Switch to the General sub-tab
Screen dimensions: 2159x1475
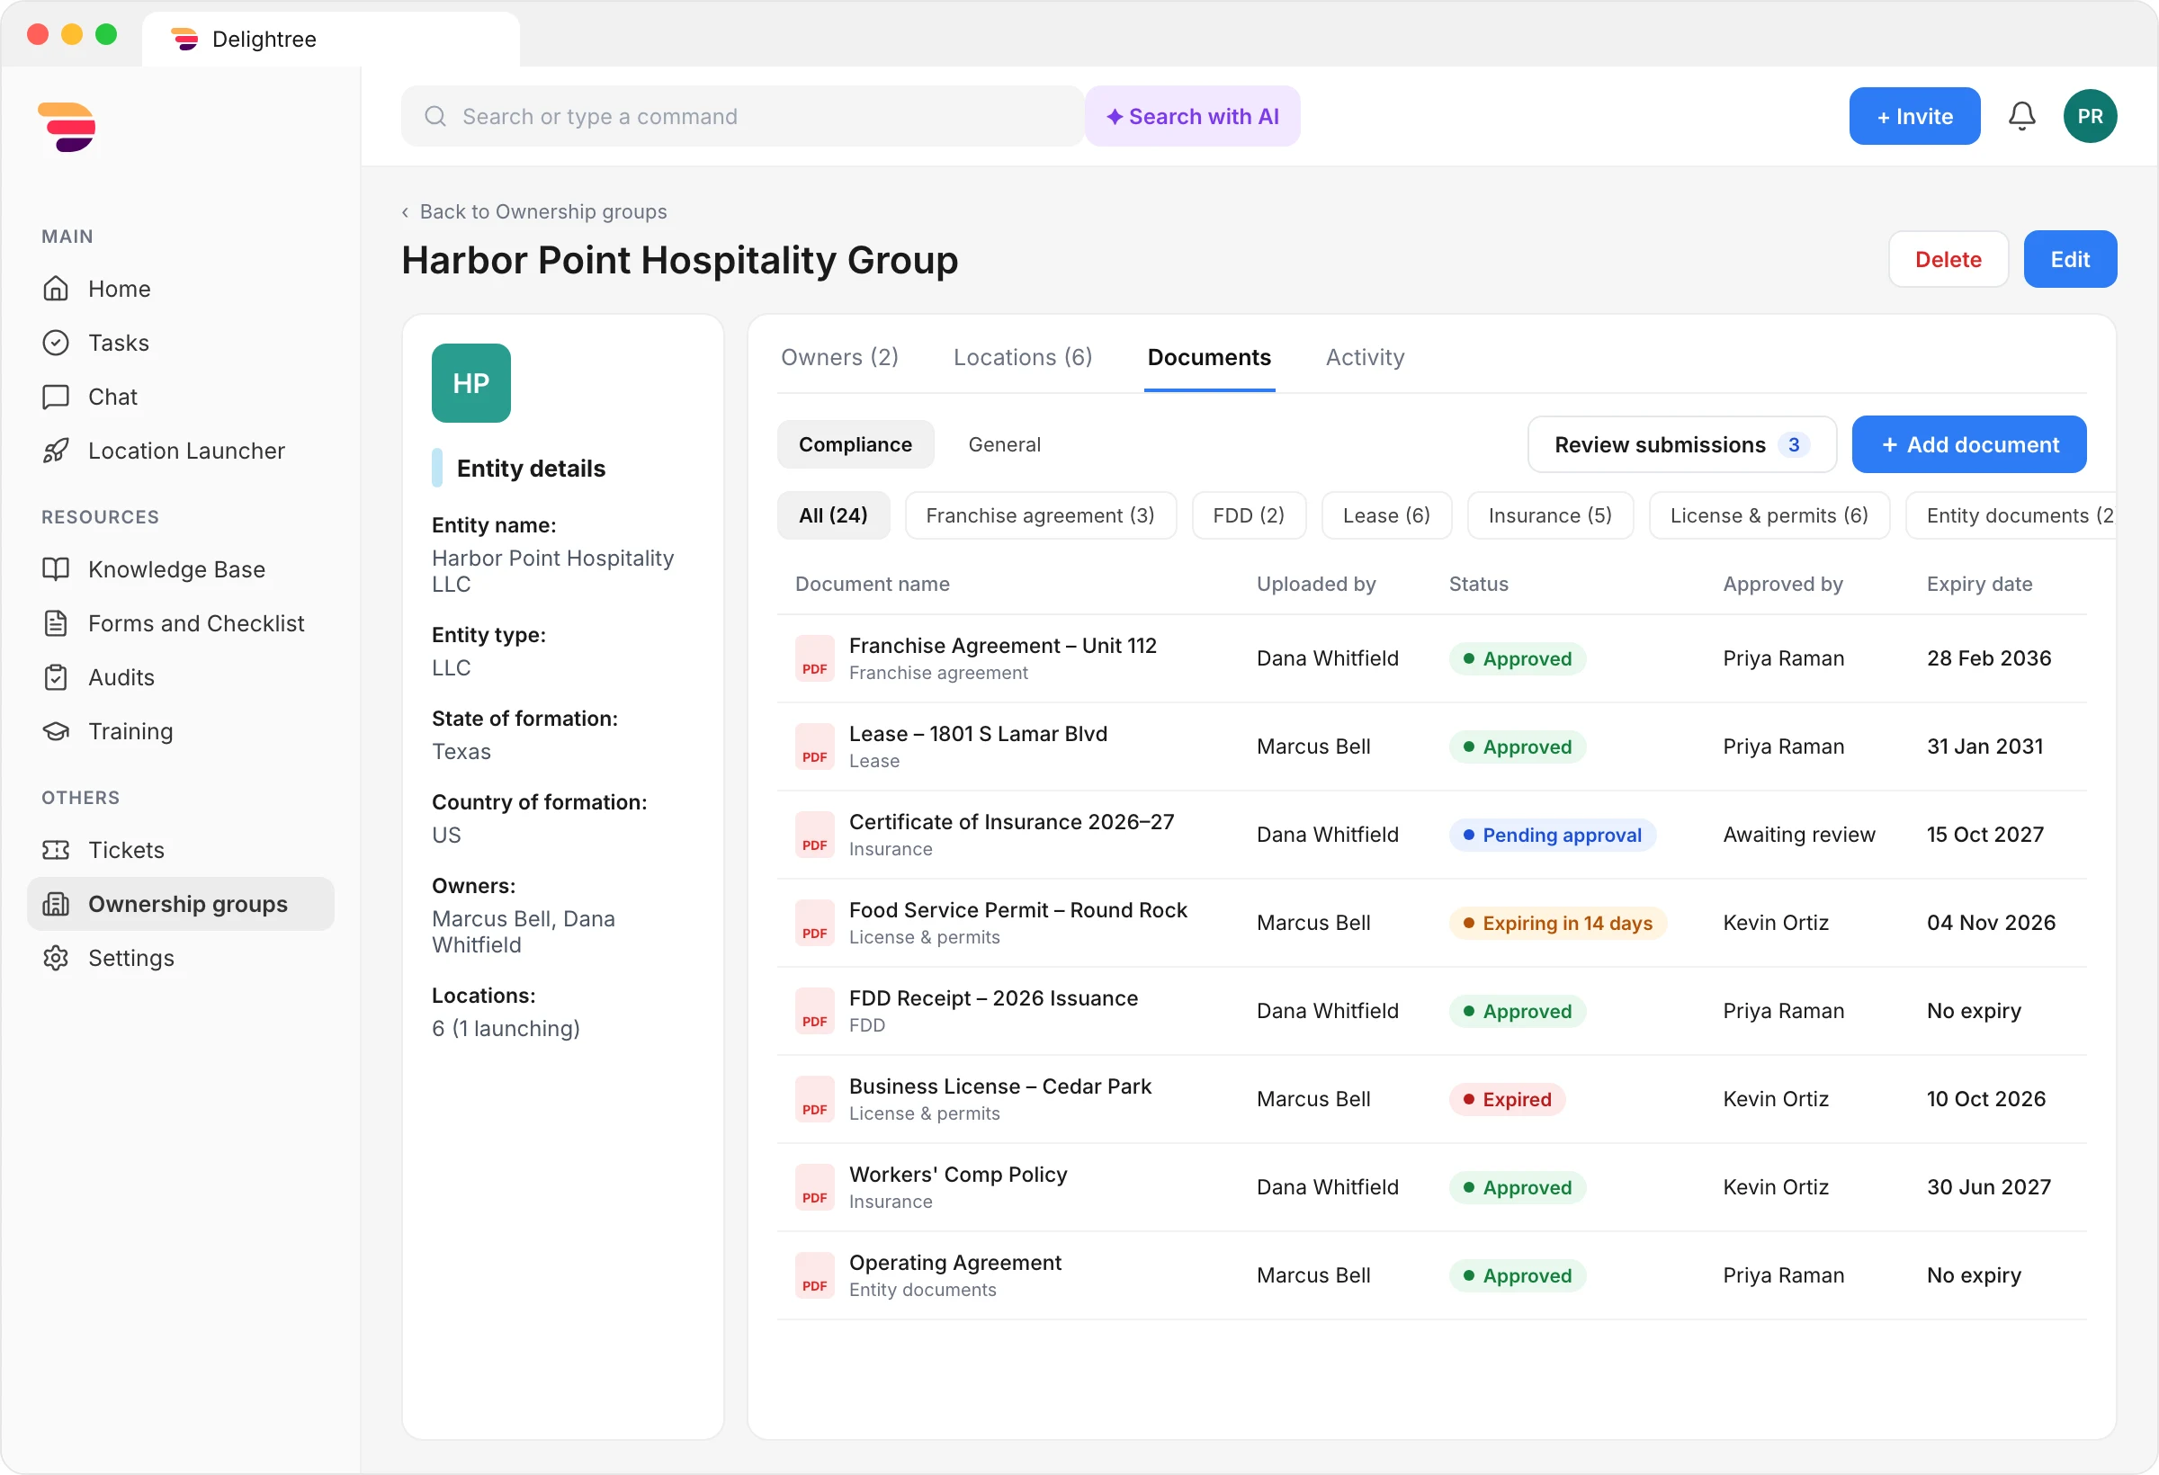click(1004, 445)
